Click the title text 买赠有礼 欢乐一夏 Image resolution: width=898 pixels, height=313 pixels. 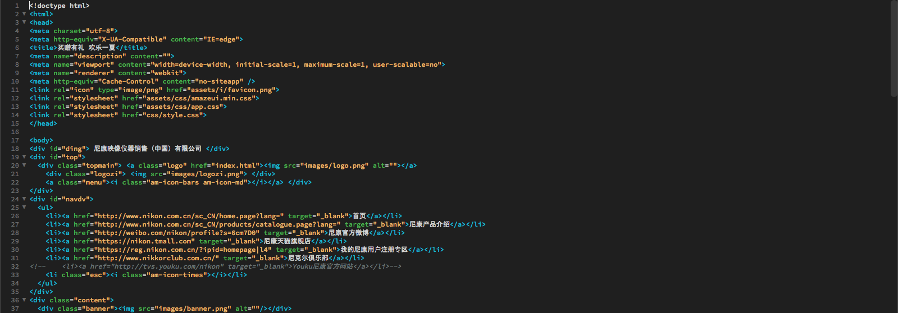coord(86,48)
